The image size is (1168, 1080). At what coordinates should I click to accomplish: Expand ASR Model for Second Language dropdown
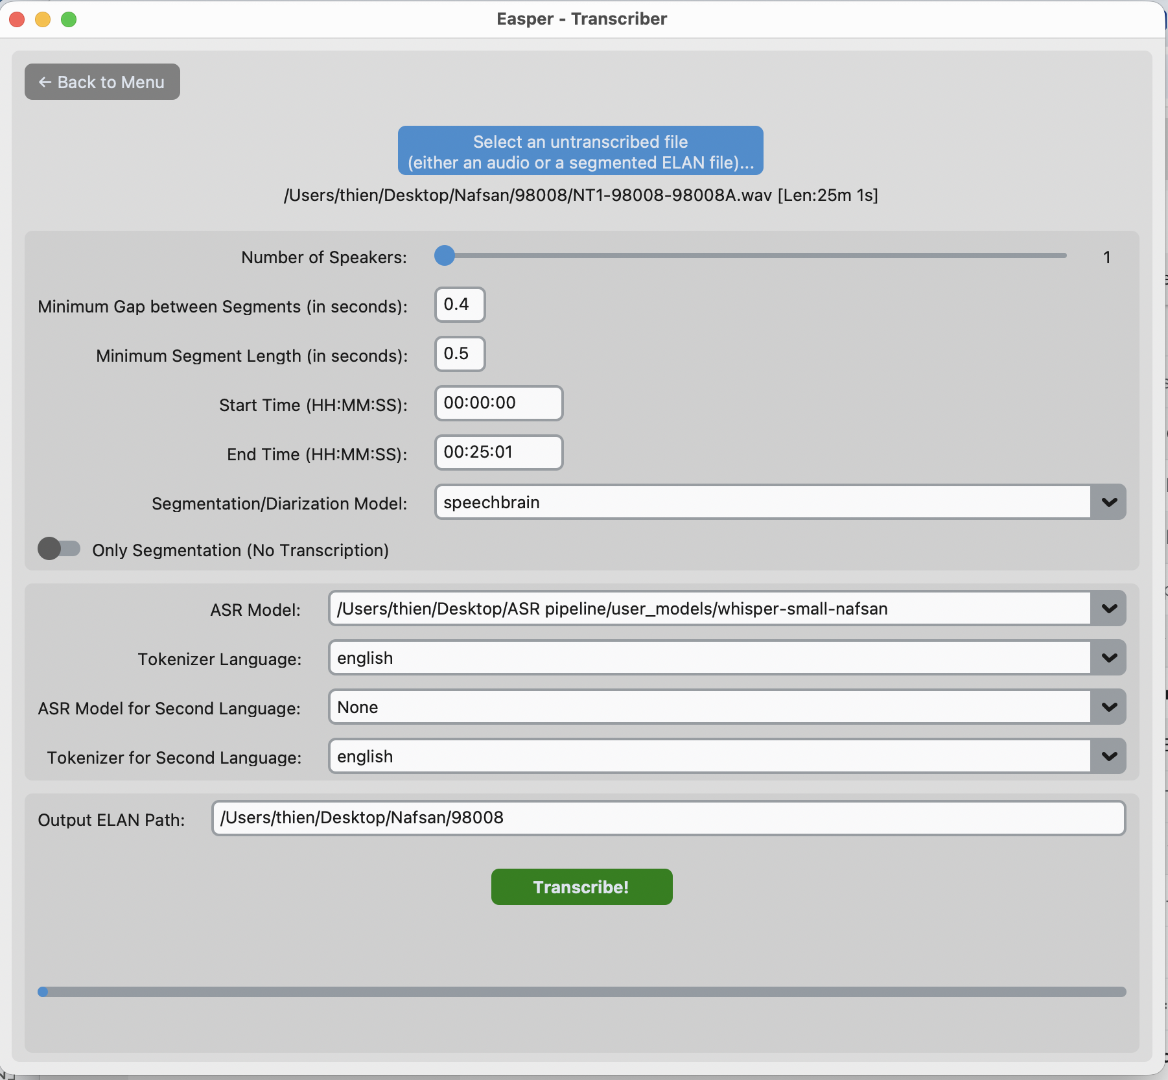click(x=1108, y=707)
